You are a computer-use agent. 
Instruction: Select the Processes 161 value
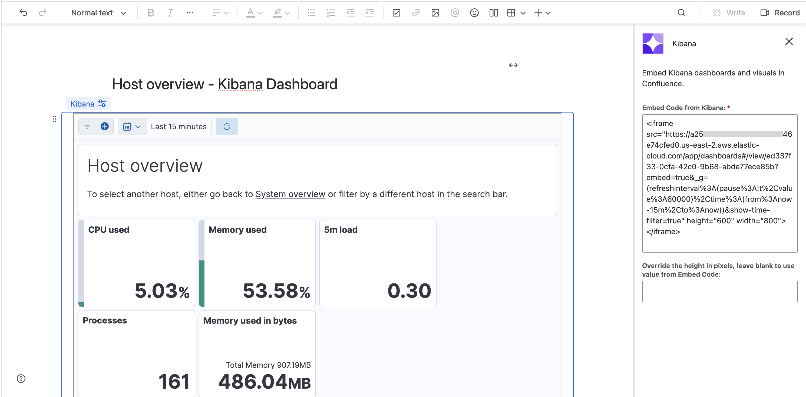[x=174, y=381]
